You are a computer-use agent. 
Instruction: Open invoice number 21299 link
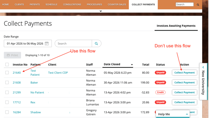tap(17, 93)
